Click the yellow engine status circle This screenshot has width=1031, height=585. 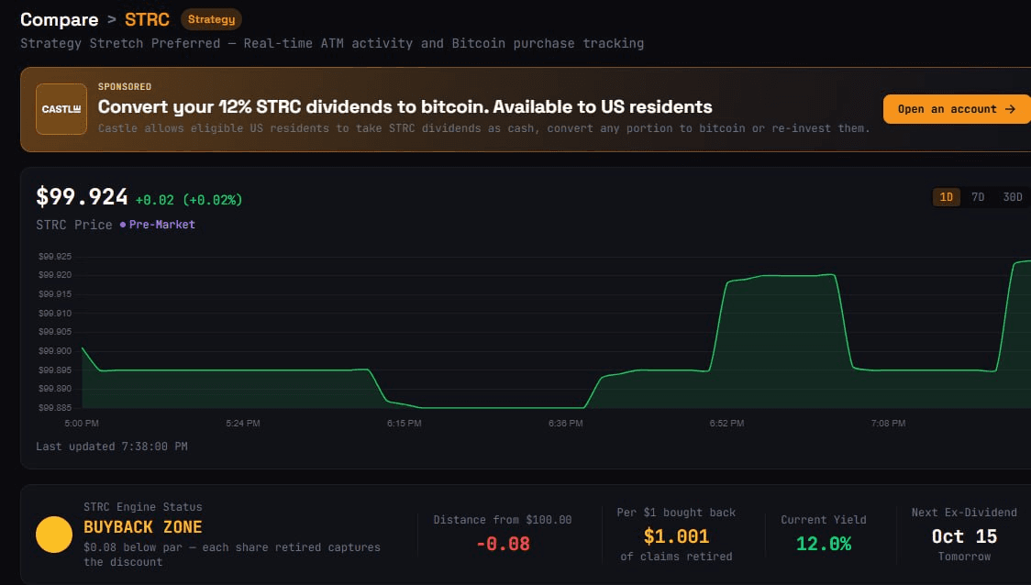click(x=54, y=535)
